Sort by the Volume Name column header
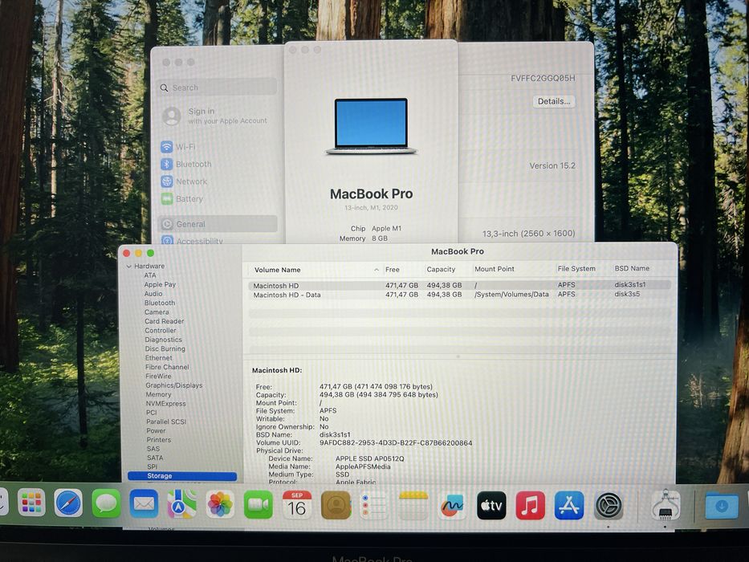 [x=277, y=270]
